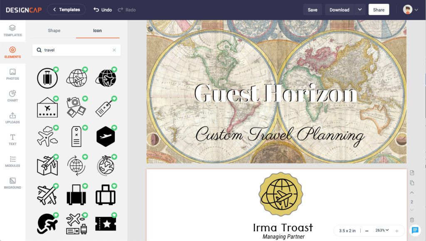Expand the account menu chevron
Screen dimensions: 426x241
pos(416,10)
